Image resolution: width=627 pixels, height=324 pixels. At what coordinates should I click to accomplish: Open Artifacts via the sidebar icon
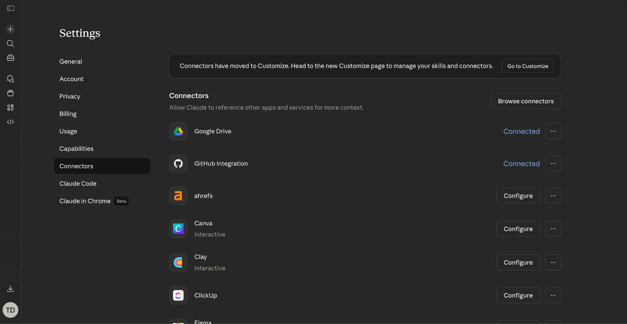[x=10, y=93]
